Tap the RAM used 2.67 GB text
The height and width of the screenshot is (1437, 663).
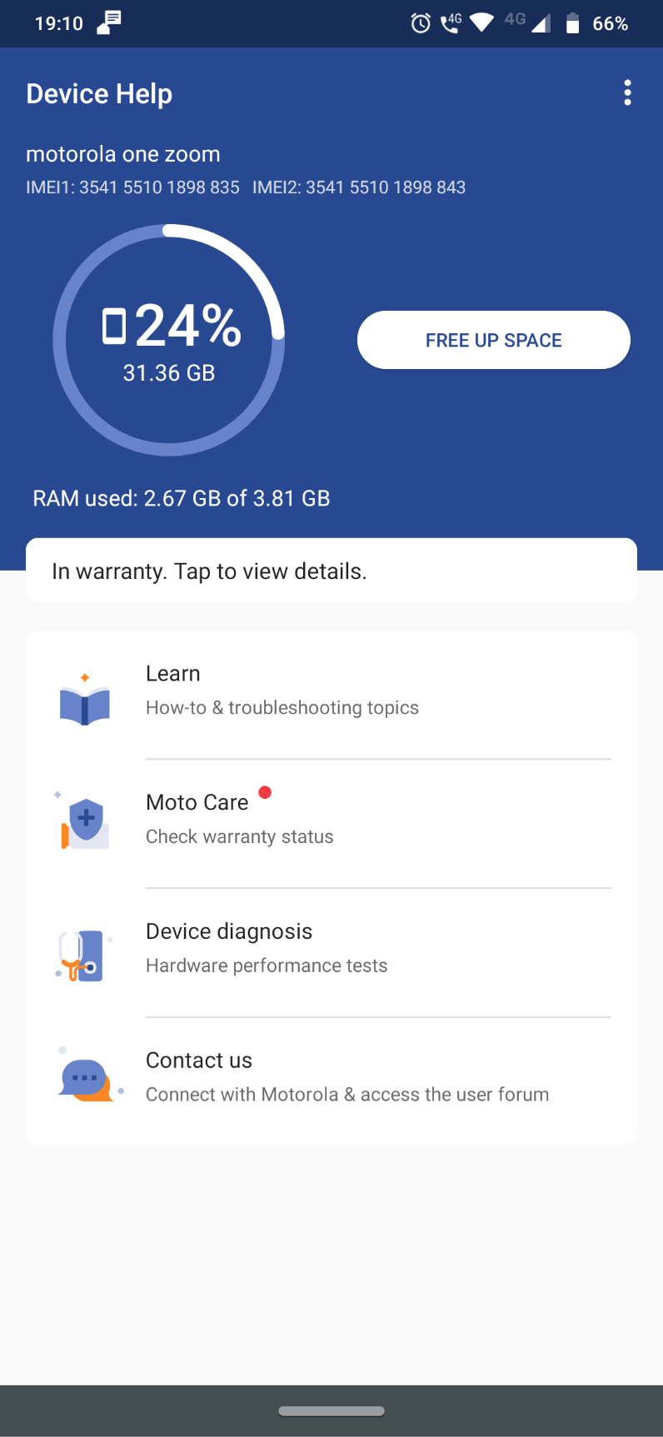coord(182,498)
